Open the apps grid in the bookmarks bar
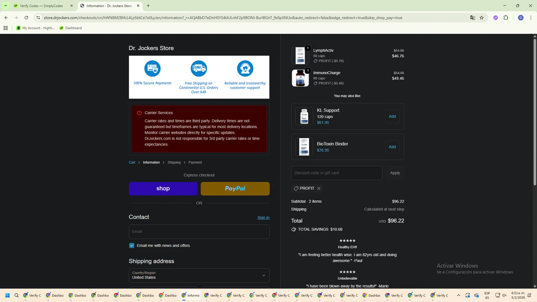Screen dimensions: 537x302 coord(6,28)
